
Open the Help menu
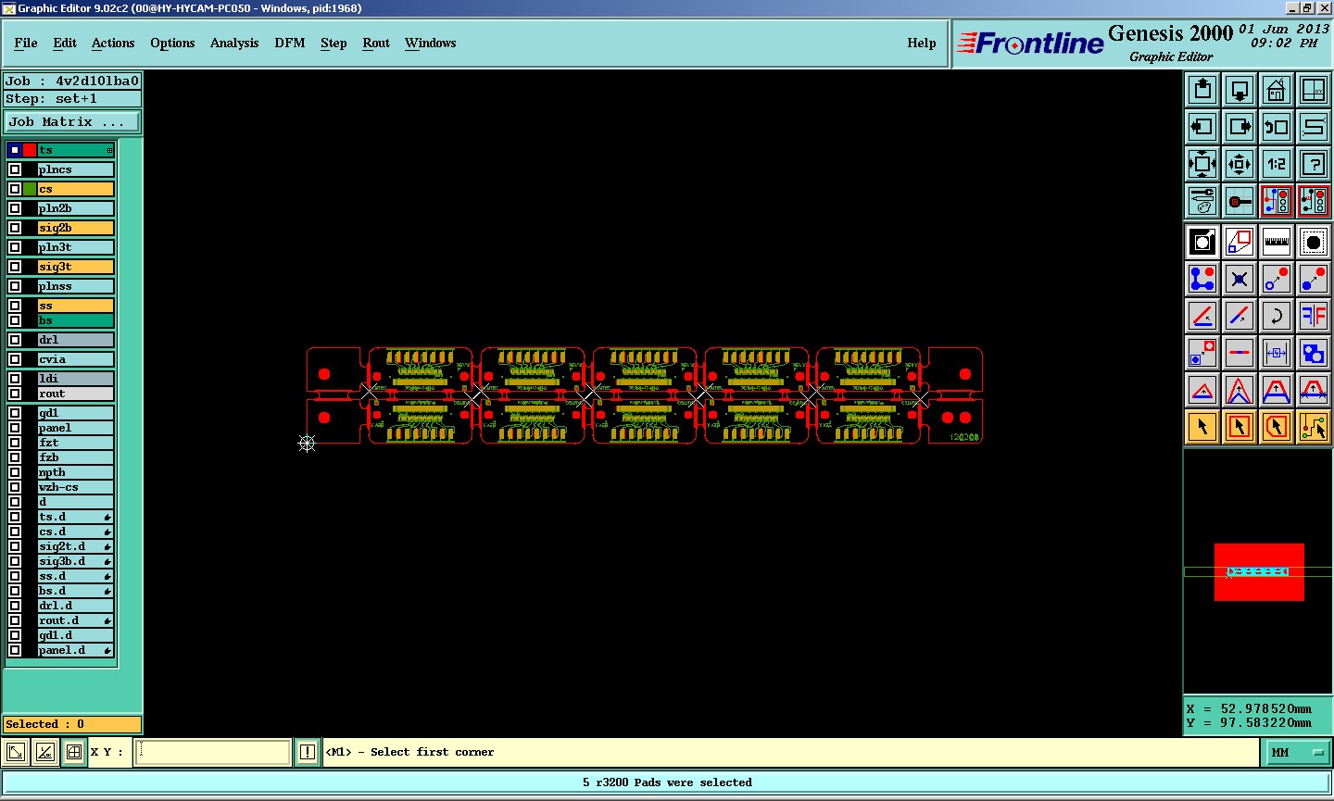(922, 43)
